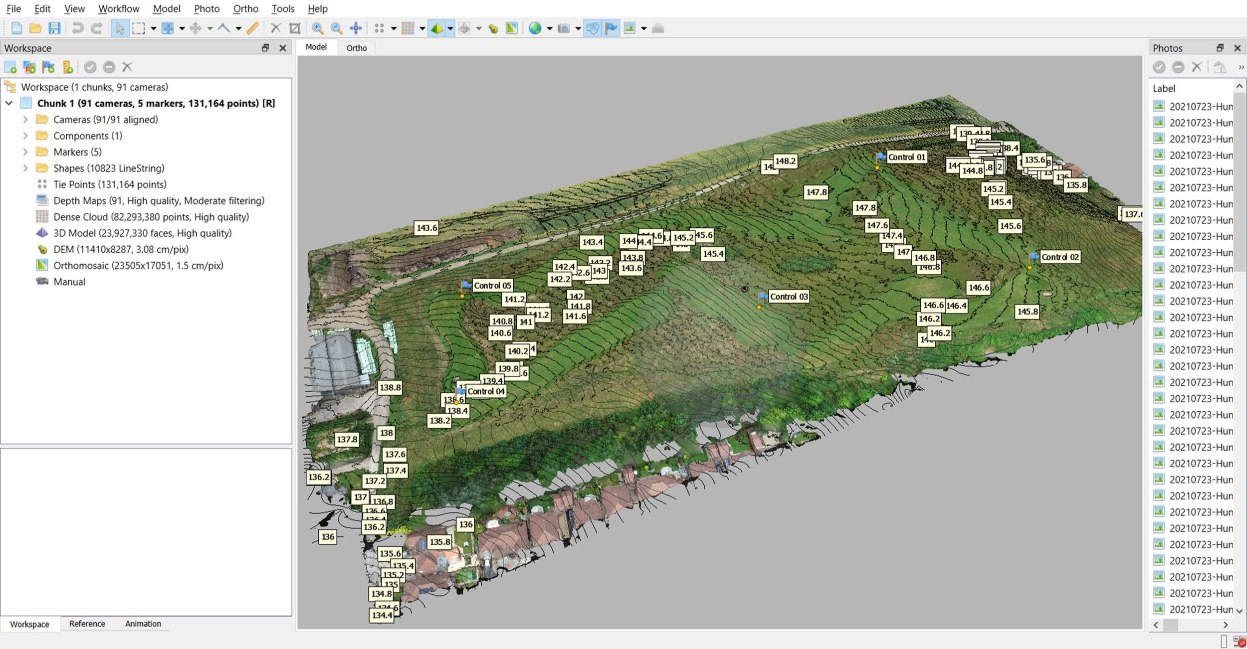Image resolution: width=1247 pixels, height=649 pixels.
Task: Click the Delete Selection icon
Action: point(275,28)
